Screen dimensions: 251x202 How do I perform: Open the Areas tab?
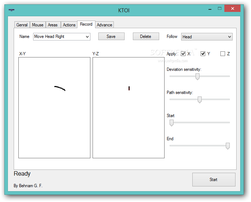click(x=53, y=25)
